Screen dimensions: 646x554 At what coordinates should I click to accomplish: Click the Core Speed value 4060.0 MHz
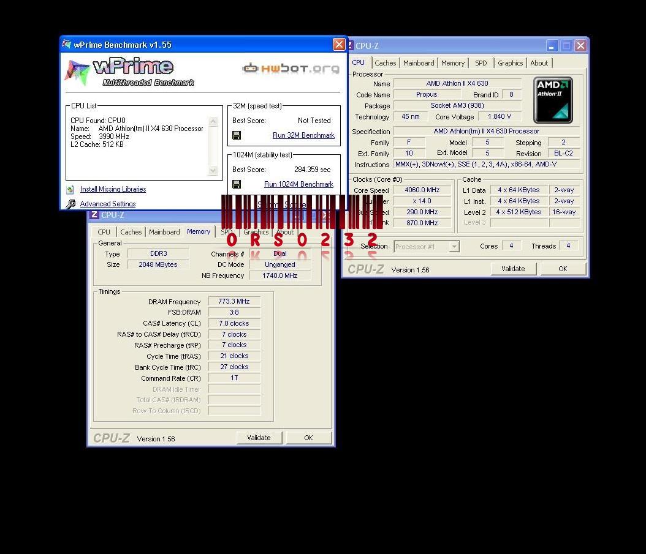coord(422,190)
